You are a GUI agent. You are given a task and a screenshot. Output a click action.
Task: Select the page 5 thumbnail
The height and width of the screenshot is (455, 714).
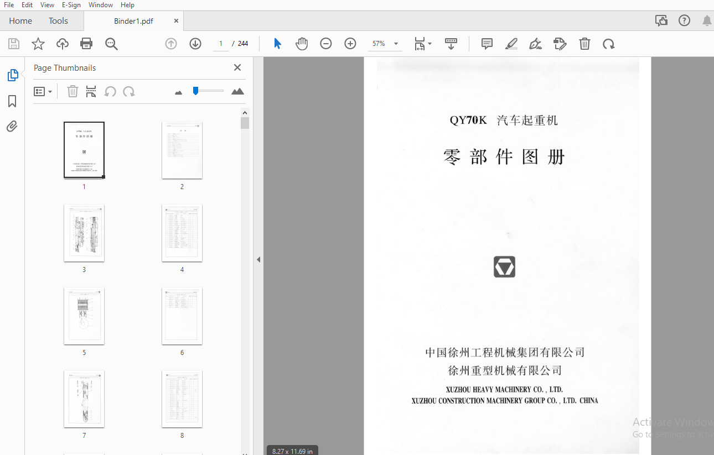[x=84, y=316]
